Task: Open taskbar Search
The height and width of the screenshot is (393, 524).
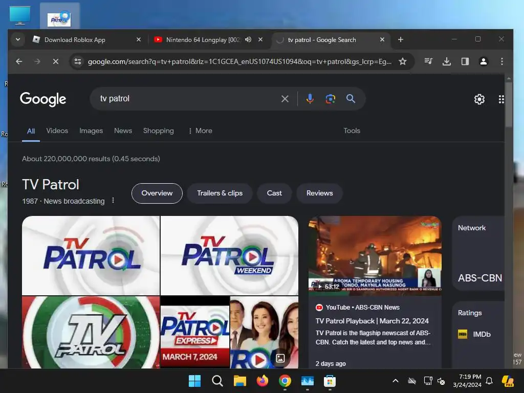Action: coord(217,381)
